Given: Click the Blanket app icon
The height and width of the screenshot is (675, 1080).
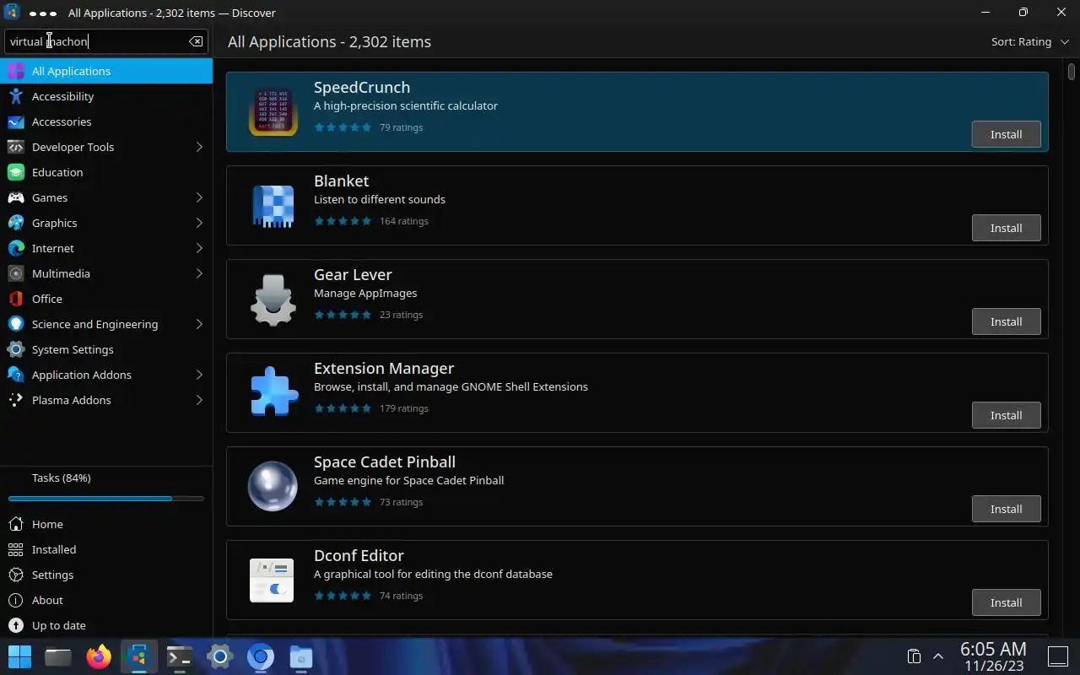Looking at the screenshot, I should (x=273, y=206).
